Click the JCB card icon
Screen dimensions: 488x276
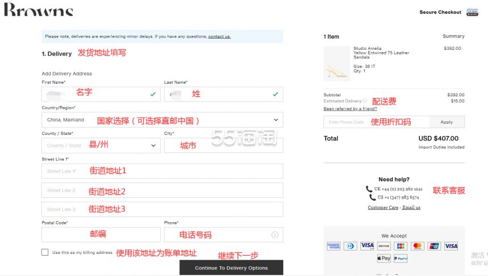click(x=401, y=246)
